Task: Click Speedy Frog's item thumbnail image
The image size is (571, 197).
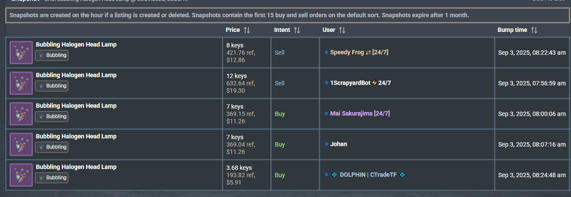Action: (x=21, y=53)
